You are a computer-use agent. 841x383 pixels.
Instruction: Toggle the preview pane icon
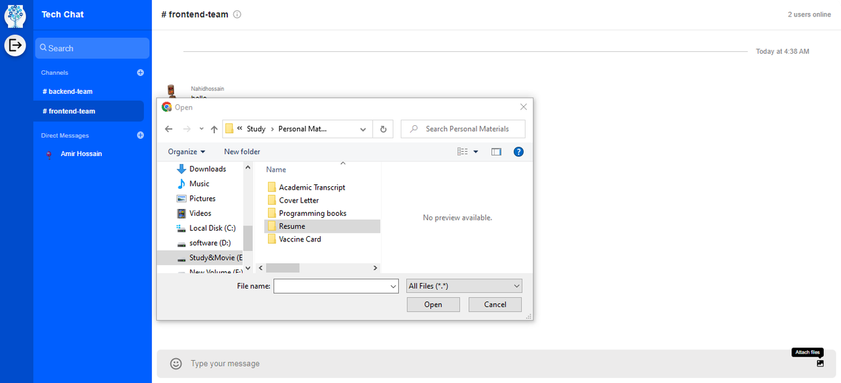coord(496,151)
